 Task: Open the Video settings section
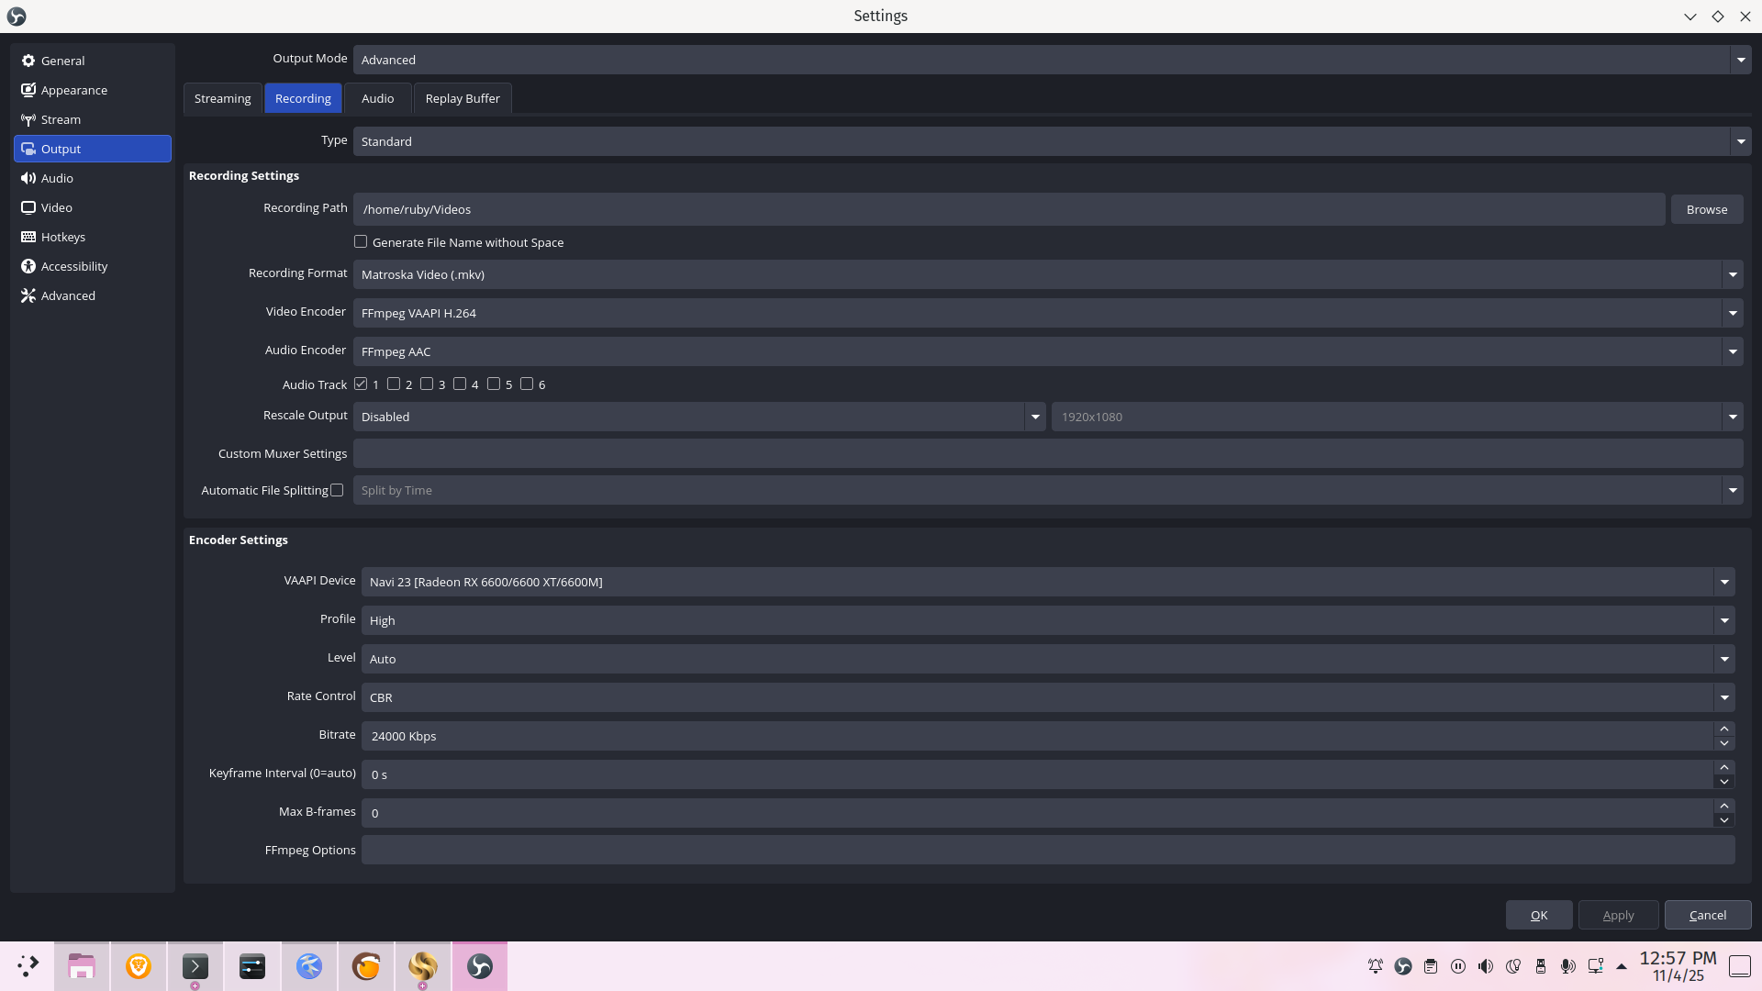click(56, 207)
